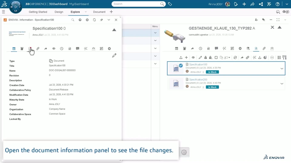Expand fifth row chevron under Menu column

tap(155, 64)
